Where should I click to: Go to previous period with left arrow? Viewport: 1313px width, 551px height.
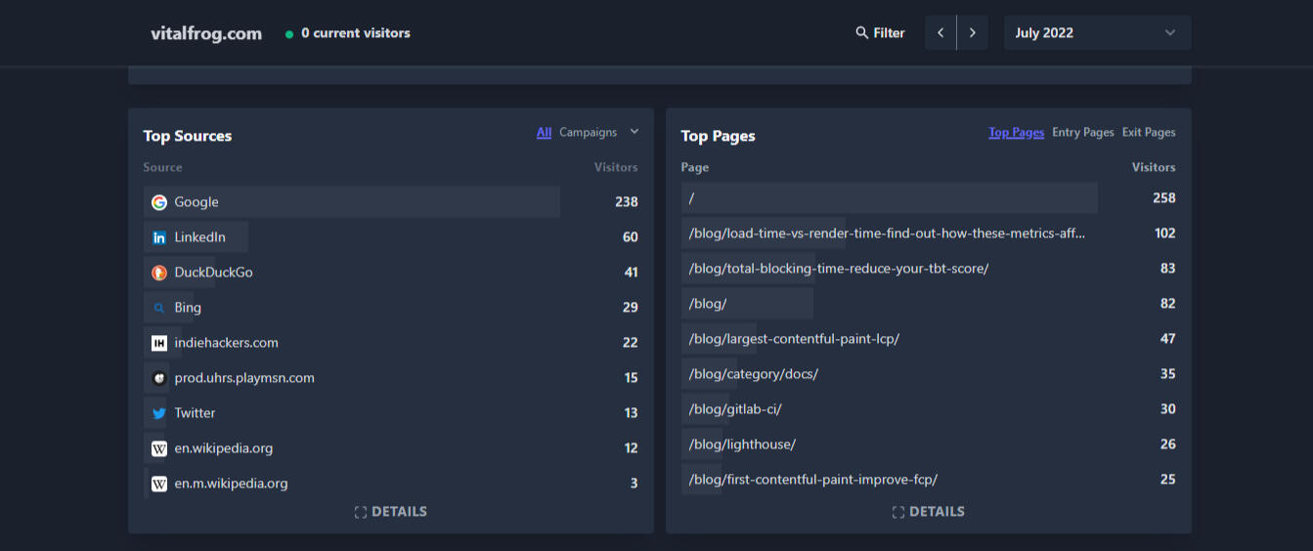941,33
